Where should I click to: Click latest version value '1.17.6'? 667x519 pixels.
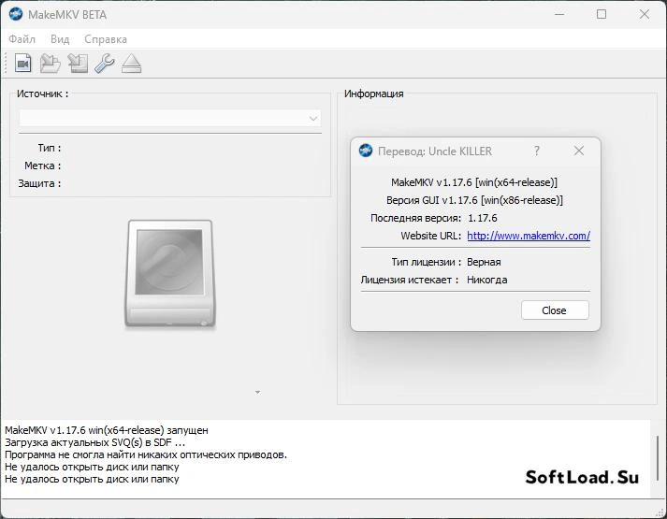pos(483,218)
